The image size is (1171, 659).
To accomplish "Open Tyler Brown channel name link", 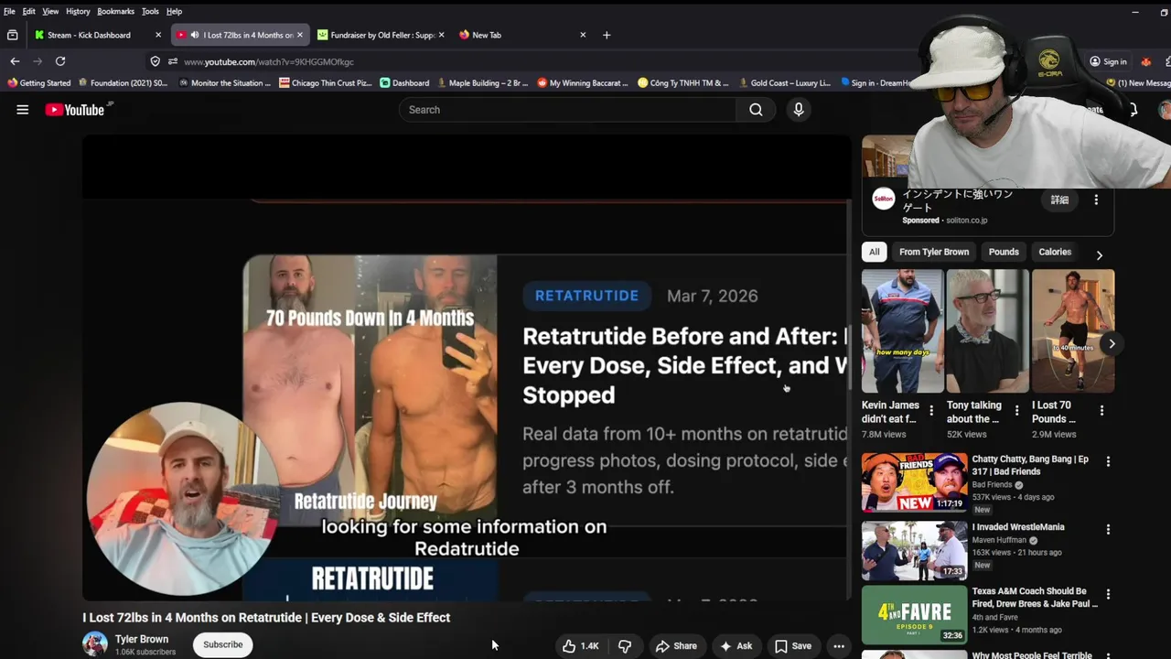I will 142,639.
